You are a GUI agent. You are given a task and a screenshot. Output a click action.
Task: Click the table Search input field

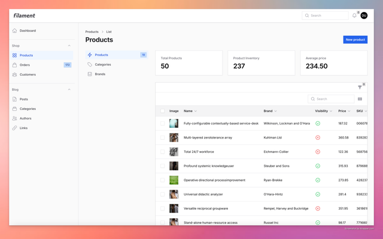pyautogui.click(x=331, y=99)
